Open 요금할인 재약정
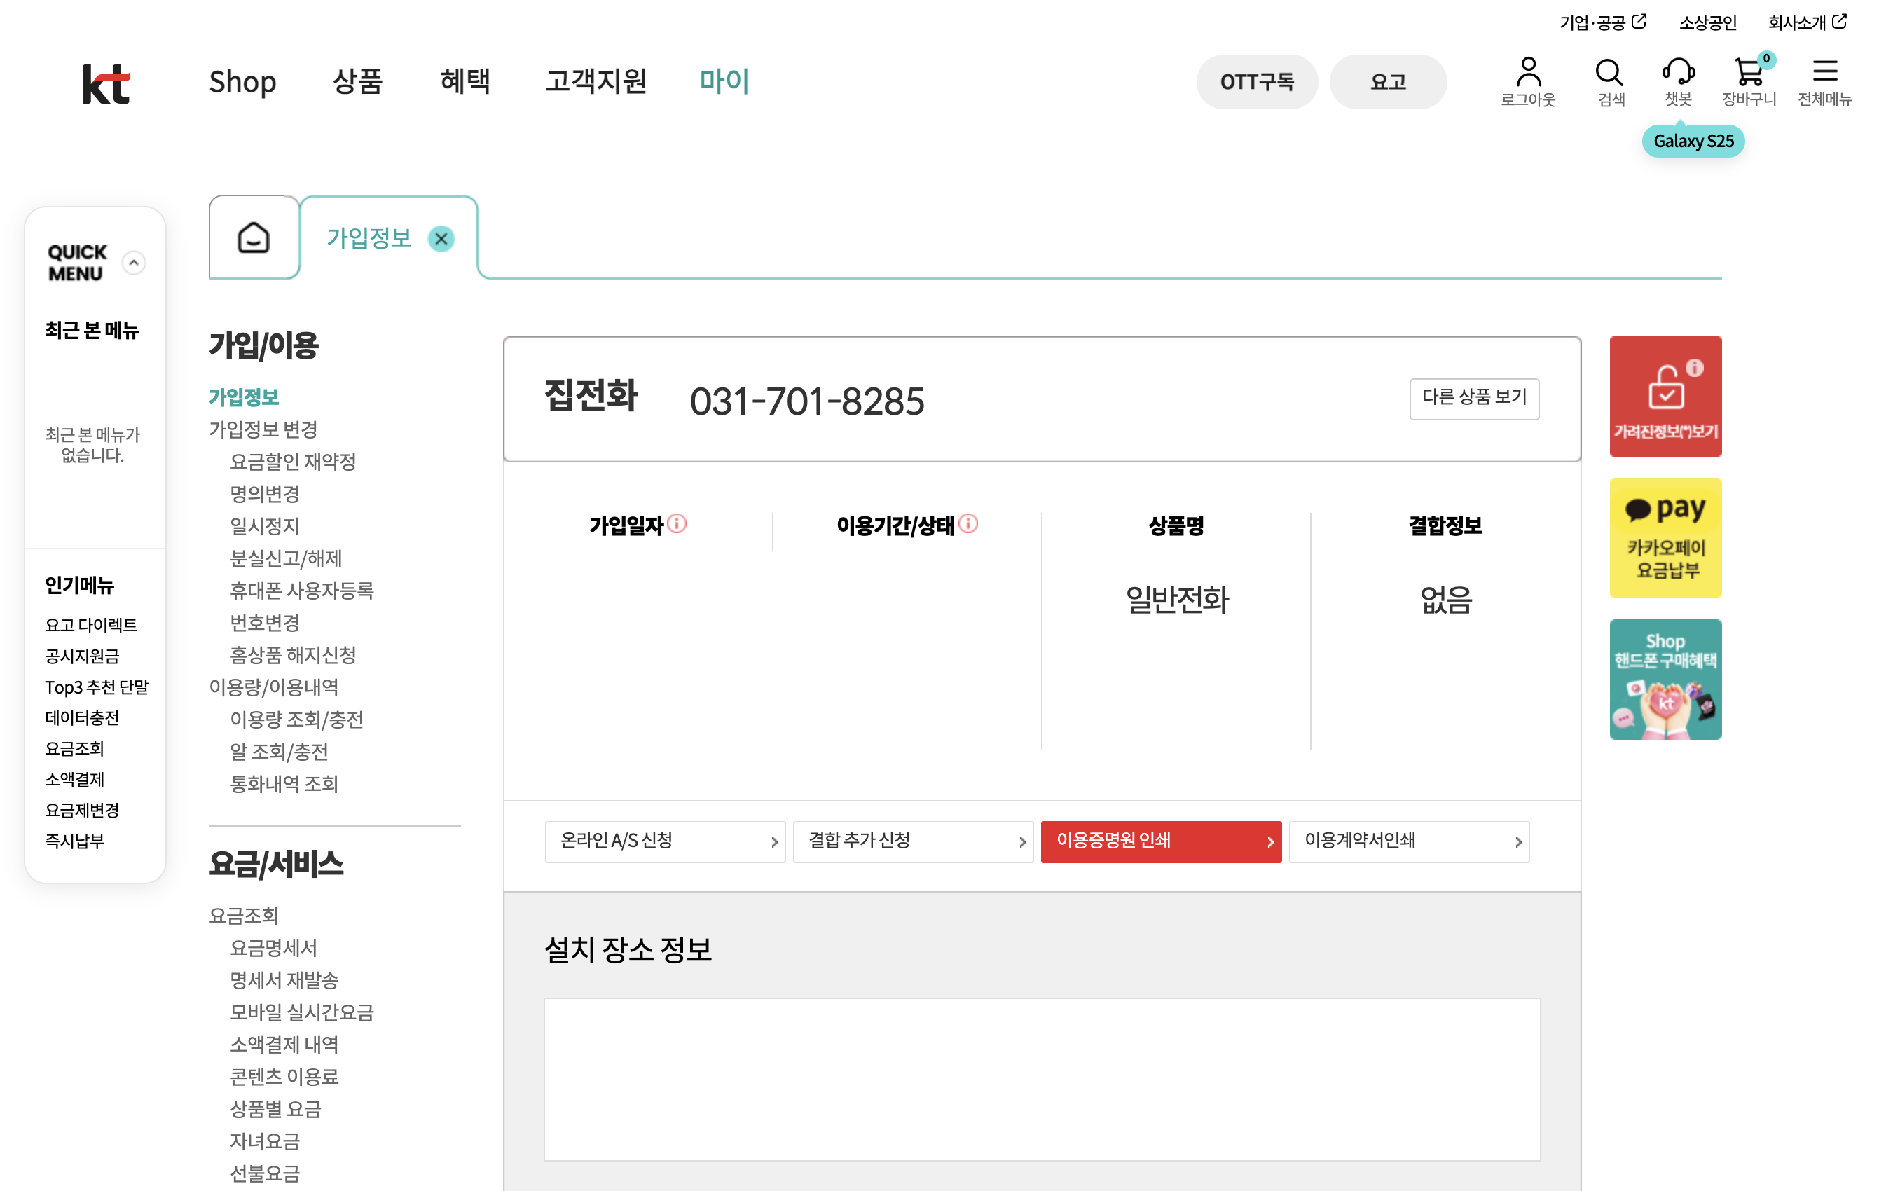Image resolution: width=1893 pixels, height=1191 pixels. pos(292,462)
